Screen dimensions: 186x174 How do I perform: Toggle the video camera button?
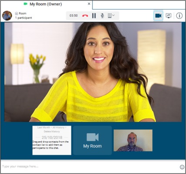coord(158,16)
